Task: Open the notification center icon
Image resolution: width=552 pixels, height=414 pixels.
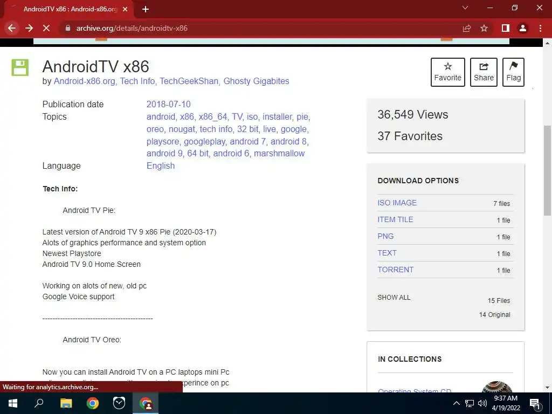Action: tap(535, 404)
